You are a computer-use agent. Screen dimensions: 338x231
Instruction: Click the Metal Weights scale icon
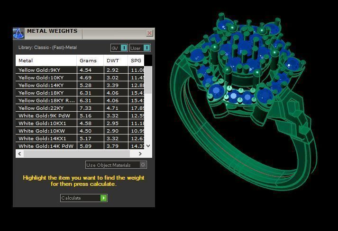coord(18,33)
